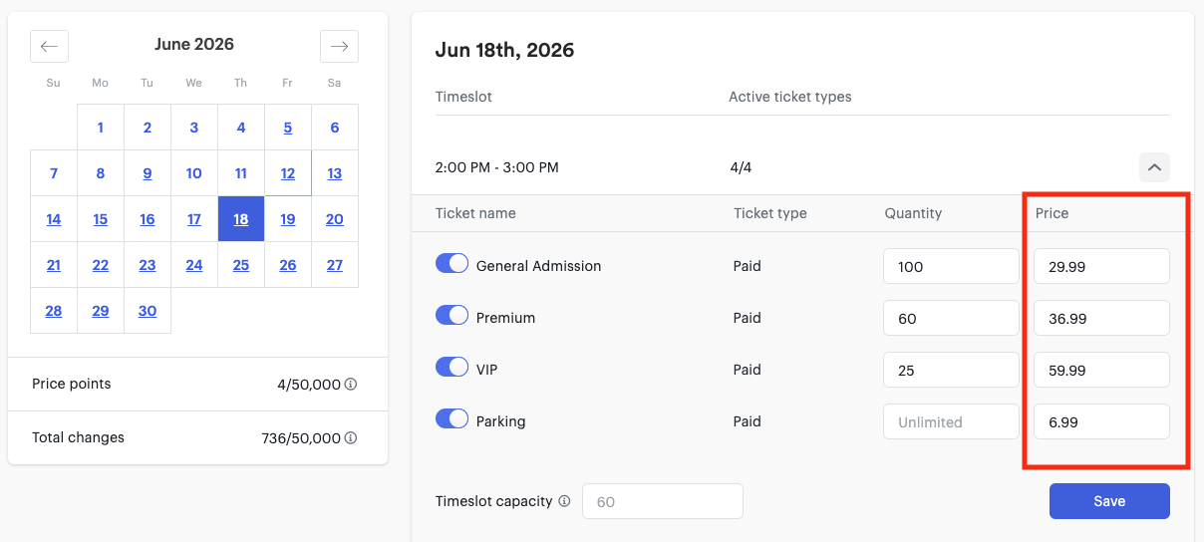Image resolution: width=1204 pixels, height=542 pixels.
Task: Select June 21 on calendar
Action: 54,265
